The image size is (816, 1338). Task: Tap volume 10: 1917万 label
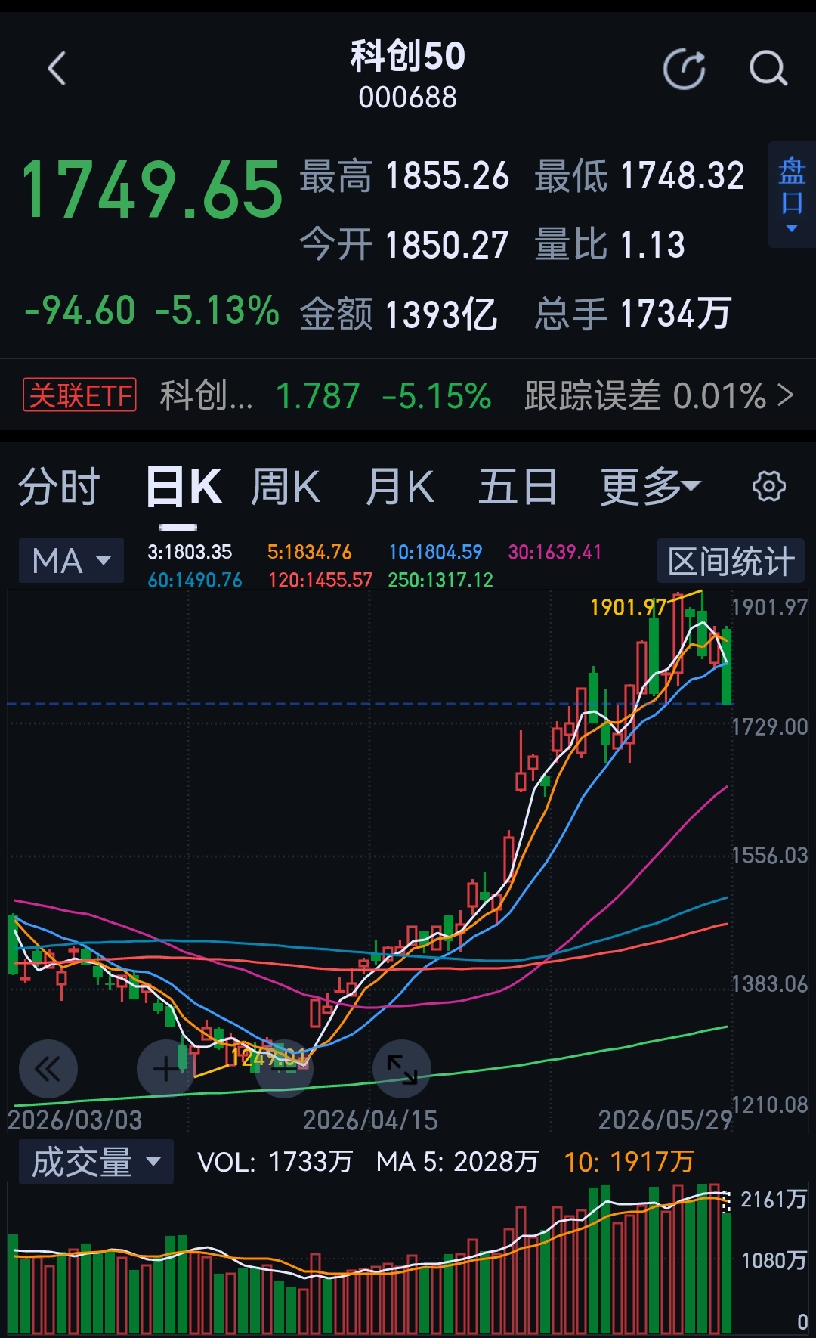pos(629,1162)
